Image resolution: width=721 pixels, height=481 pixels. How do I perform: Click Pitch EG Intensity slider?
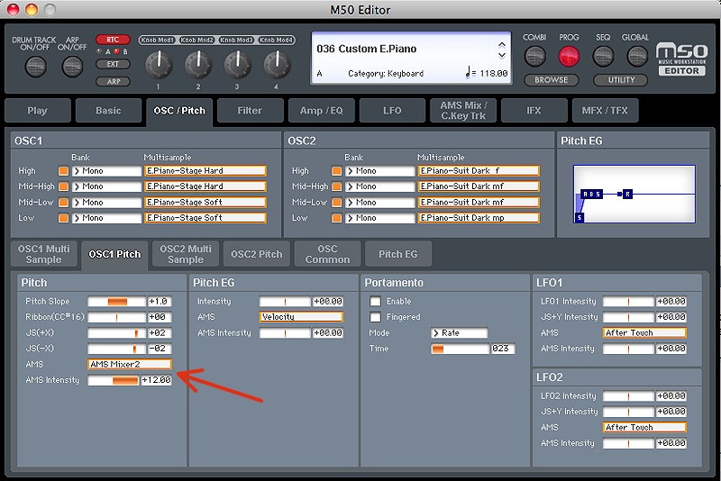(x=285, y=302)
